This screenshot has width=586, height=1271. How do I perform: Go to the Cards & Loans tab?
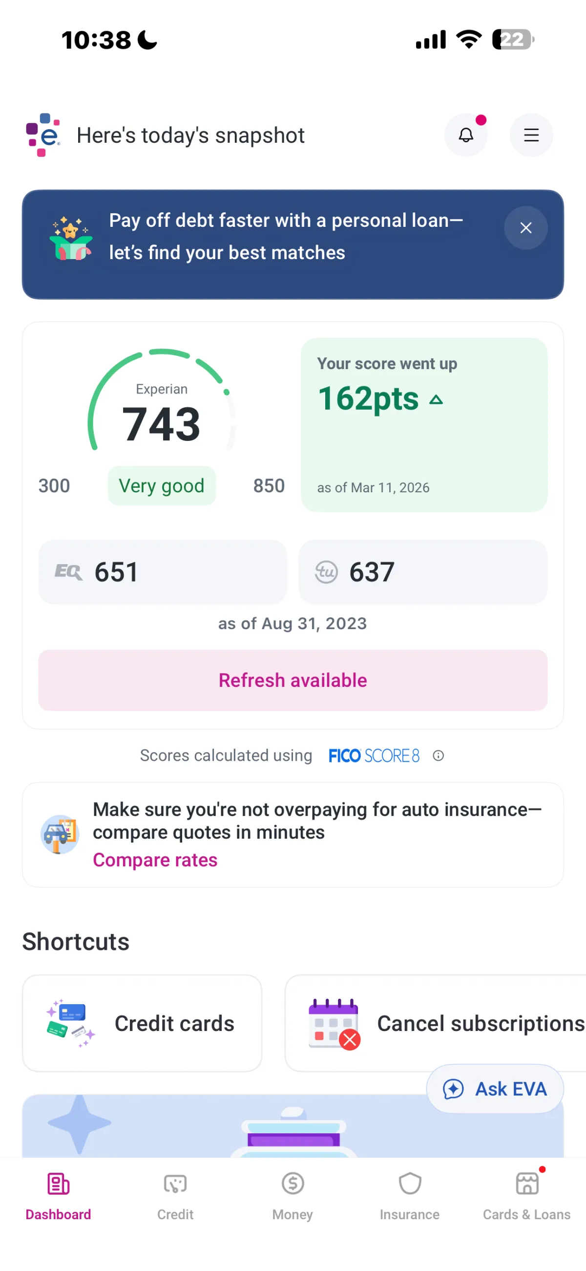point(526,1193)
